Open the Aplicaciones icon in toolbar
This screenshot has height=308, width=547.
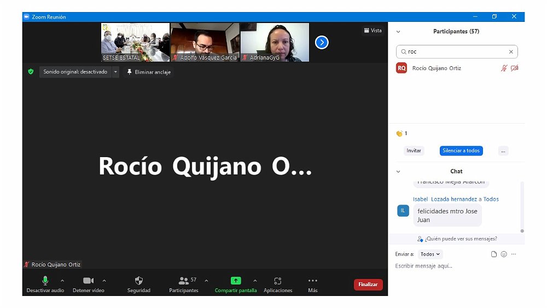(x=278, y=281)
